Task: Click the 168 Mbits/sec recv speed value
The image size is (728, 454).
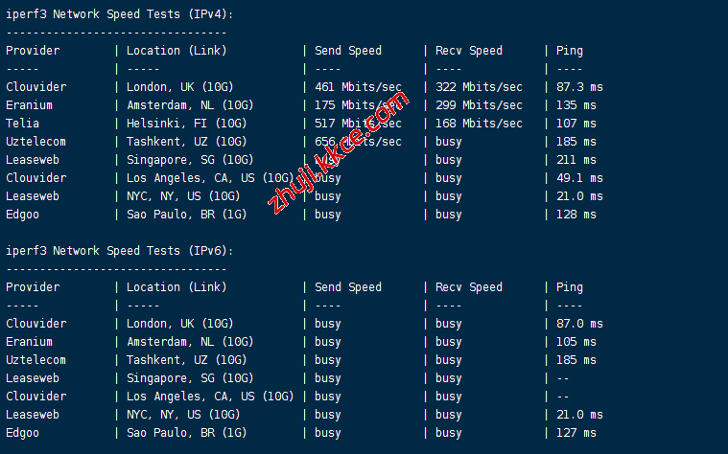Action: 479,124
